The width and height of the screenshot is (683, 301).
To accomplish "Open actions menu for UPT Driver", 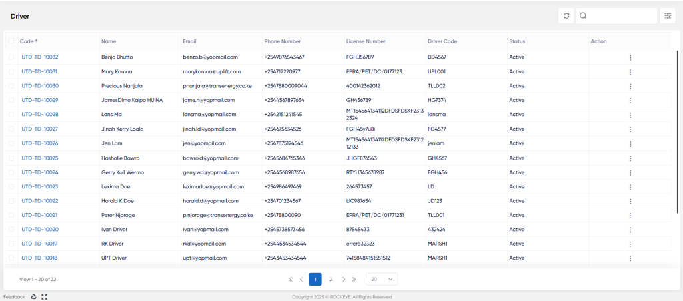I will pos(630,258).
